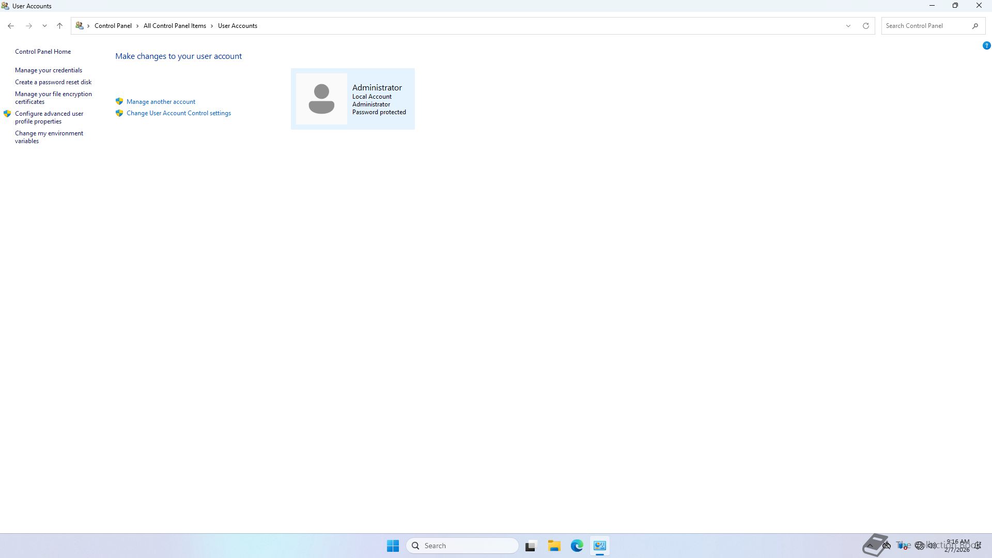Expand the address bar history dropdown
This screenshot has width=992, height=558.
pos(848,26)
